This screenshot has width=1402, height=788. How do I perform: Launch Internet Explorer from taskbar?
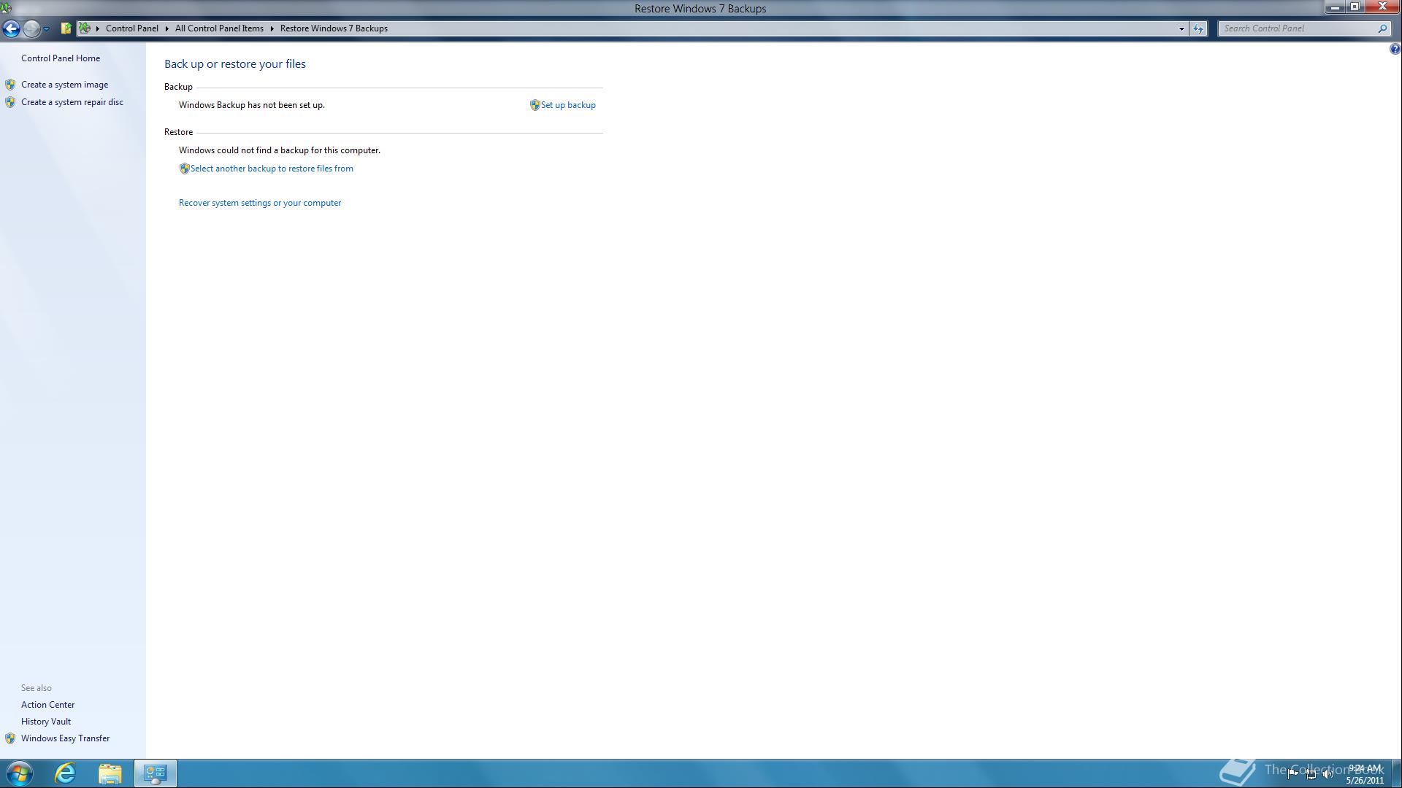click(x=66, y=773)
